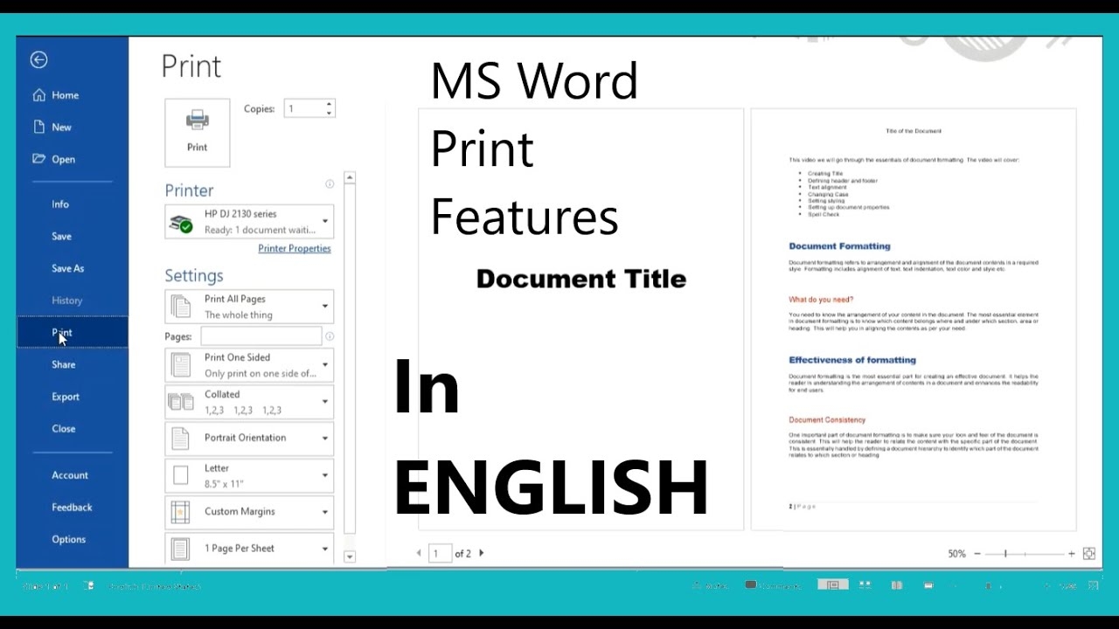The image size is (1119, 629).
Task: Open Options at the bottom of sidebar
Action: coord(68,539)
